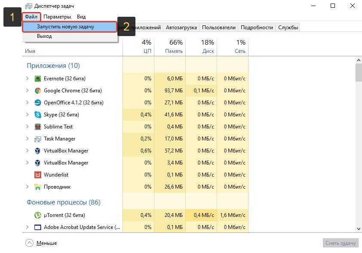Click the Google Chrome icon in list

(x=38, y=91)
